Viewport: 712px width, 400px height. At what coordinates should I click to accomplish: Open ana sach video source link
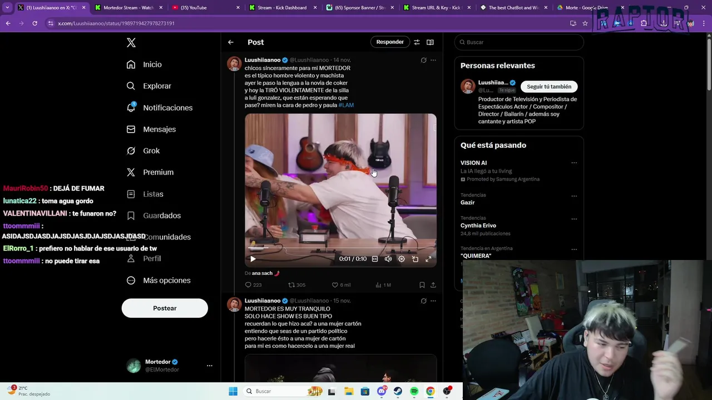265,273
